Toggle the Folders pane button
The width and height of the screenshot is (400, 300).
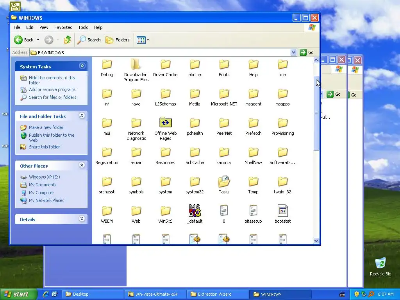click(x=118, y=40)
